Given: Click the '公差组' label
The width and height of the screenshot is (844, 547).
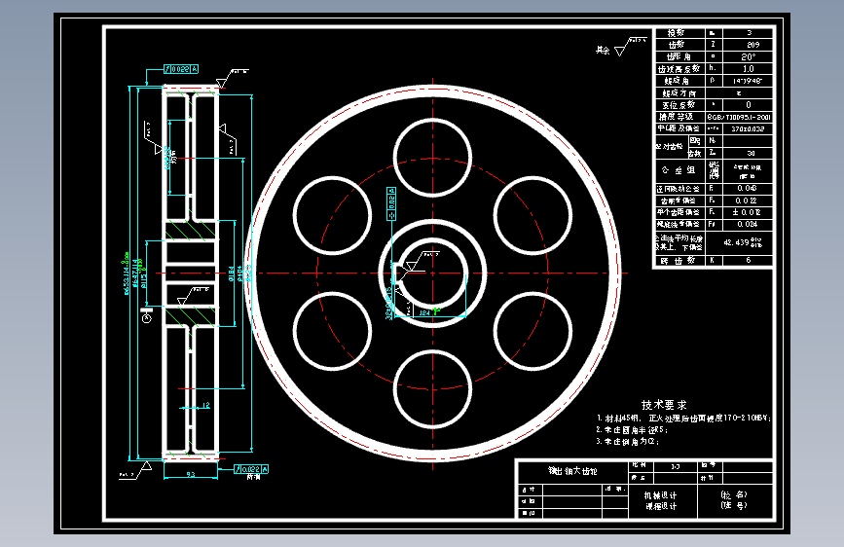Looking at the screenshot, I should pos(679,170).
